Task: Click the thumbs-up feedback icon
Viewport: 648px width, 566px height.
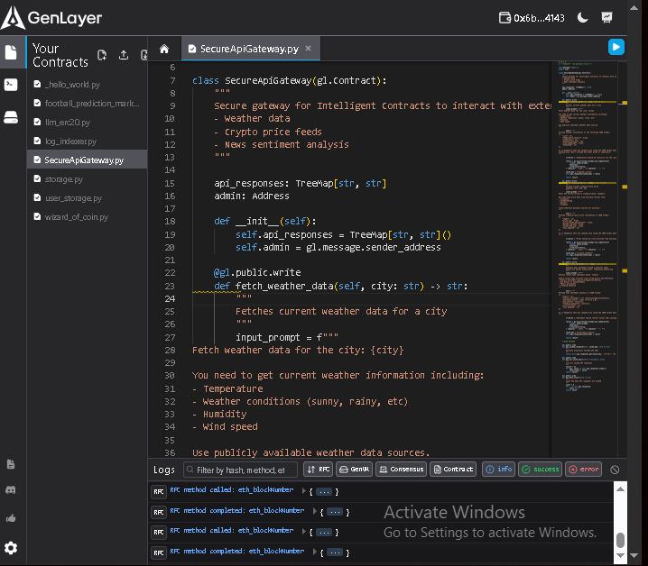Action: pos(11,518)
